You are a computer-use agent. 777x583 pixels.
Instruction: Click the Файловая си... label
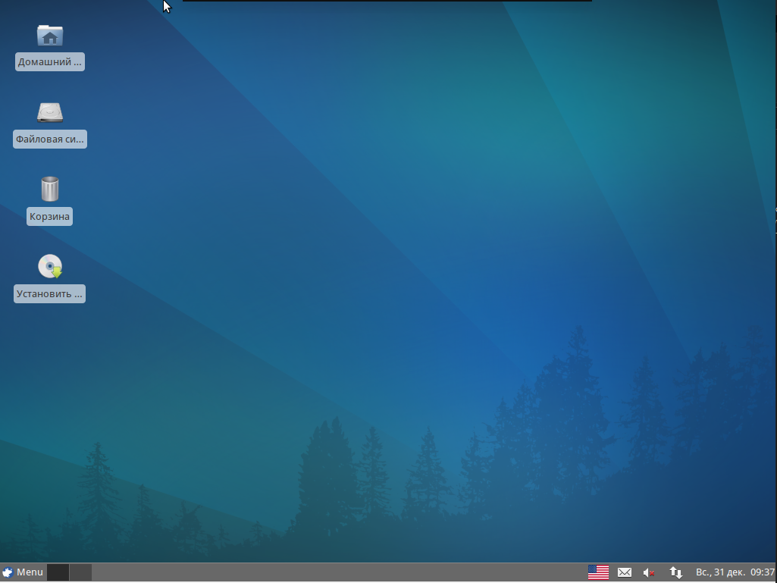tap(49, 139)
